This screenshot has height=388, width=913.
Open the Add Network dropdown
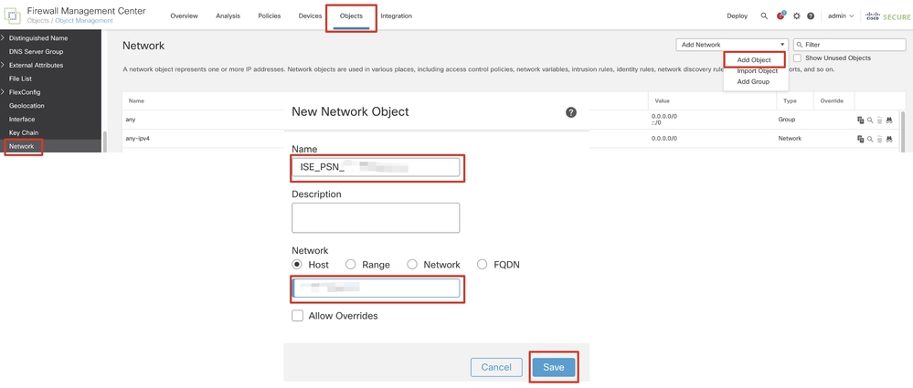click(732, 45)
